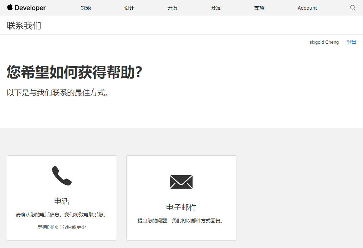
Task: Open the search magnifier icon
Action: coord(353,7)
